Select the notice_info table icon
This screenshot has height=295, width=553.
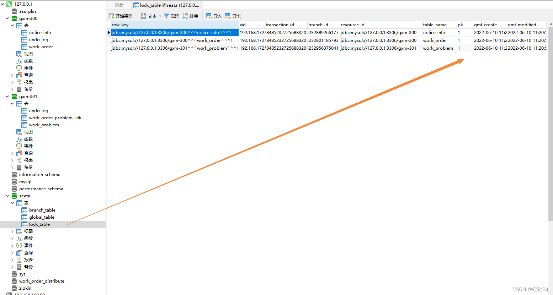(24, 33)
